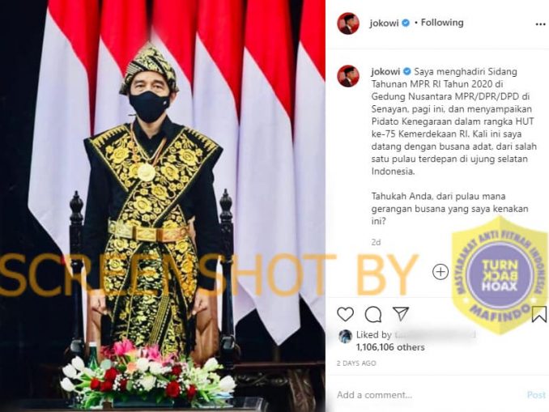Share post using paper plane icon

(x=401, y=313)
